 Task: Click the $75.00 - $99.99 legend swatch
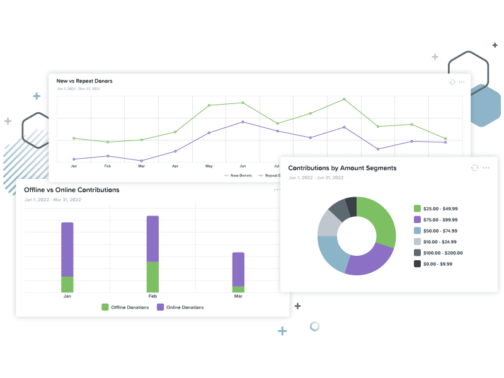pos(417,219)
